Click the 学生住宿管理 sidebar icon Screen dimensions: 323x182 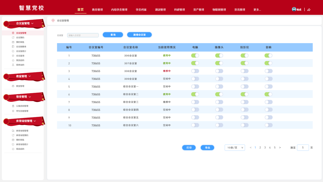click(x=13, y=111)
